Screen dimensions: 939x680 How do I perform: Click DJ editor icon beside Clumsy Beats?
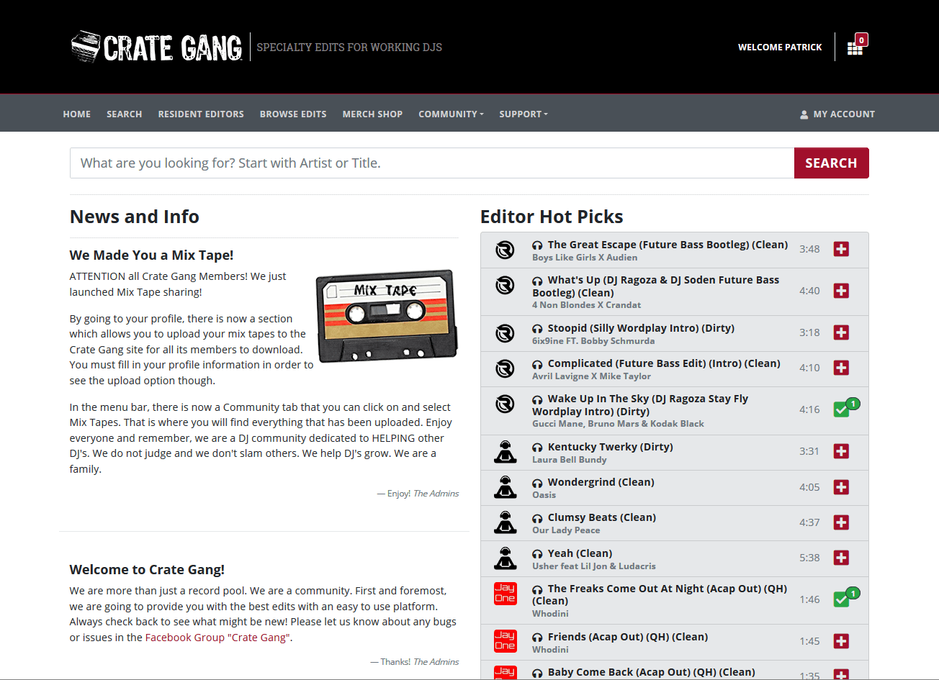click(505, 522)
